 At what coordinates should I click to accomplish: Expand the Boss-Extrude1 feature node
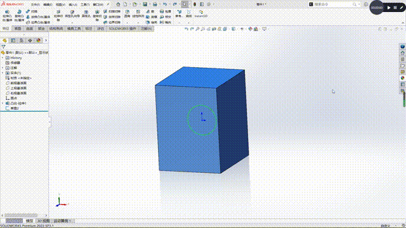[3, 103]
